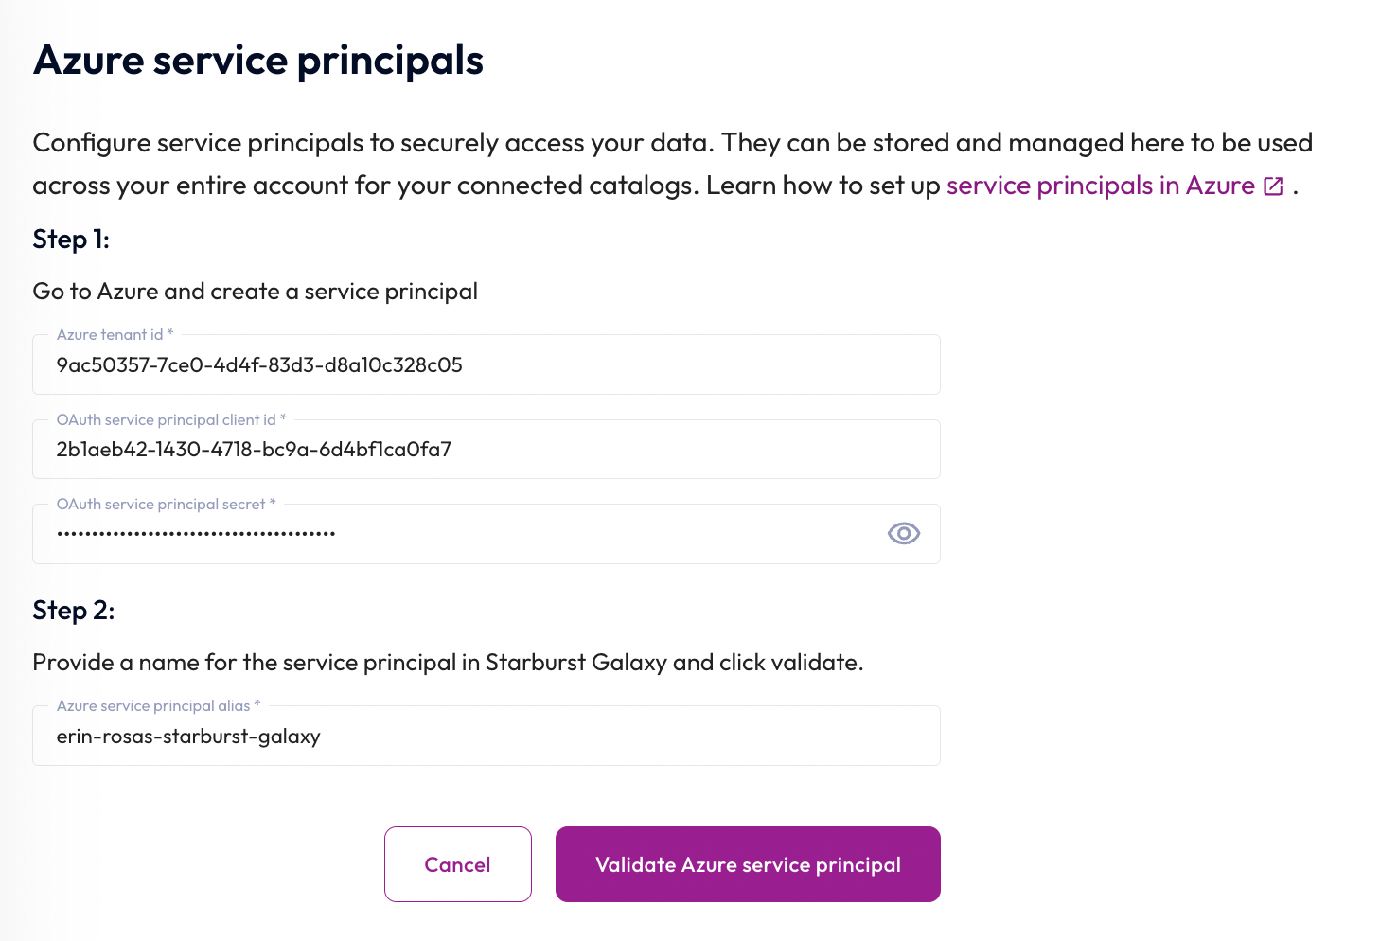Click the "Azure tenant id" field label

click(115, 334)
